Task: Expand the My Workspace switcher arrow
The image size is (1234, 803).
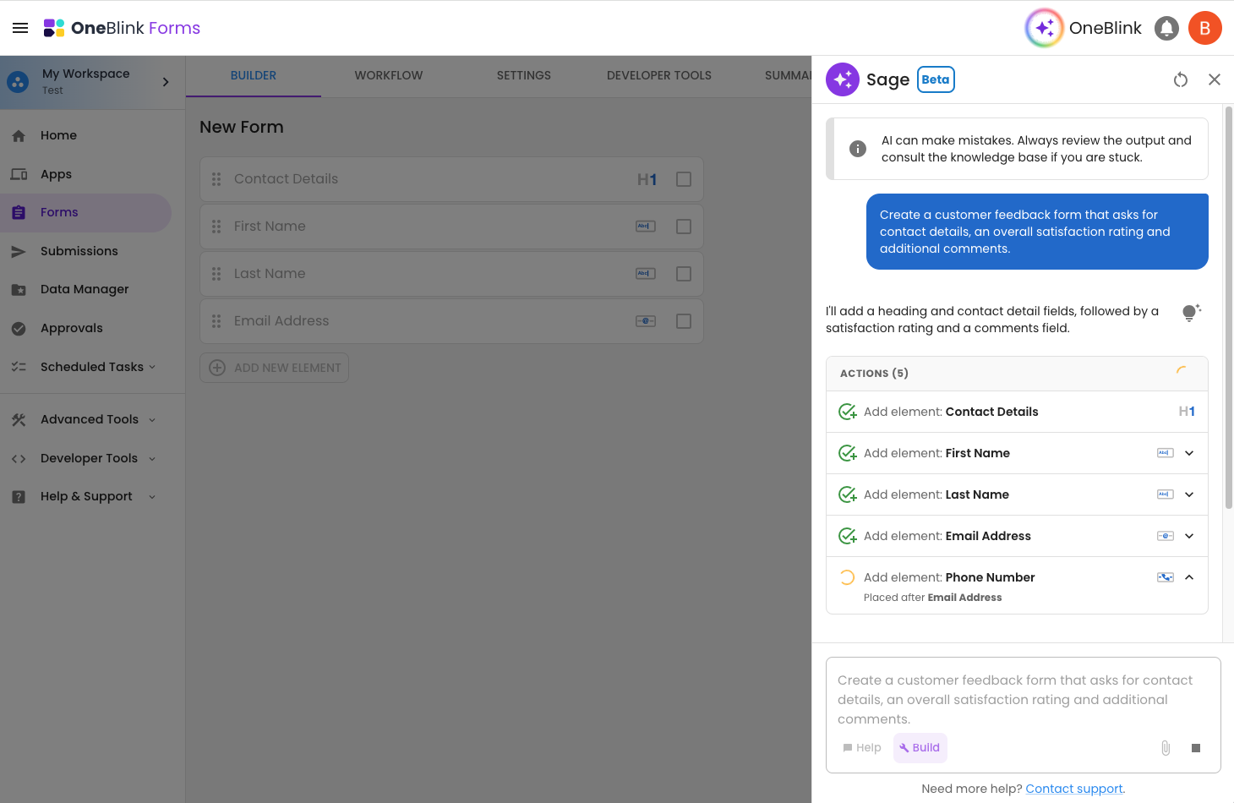Action: (x=166, y=82)
